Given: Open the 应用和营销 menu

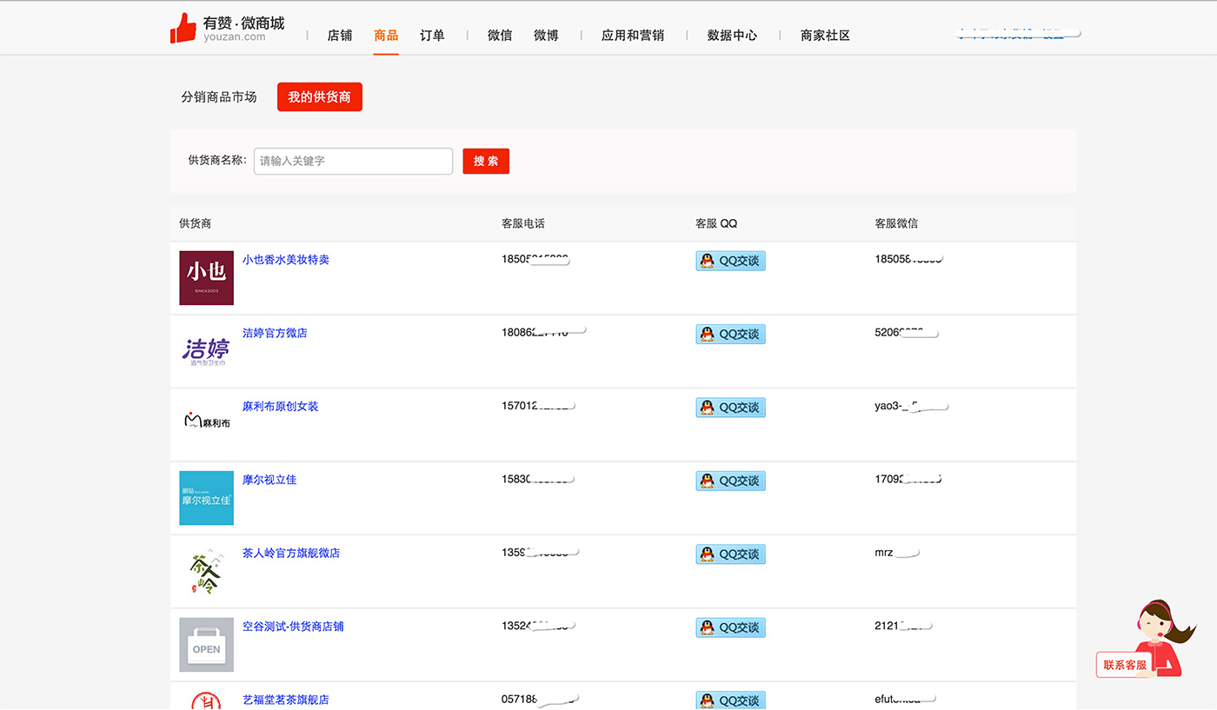Looking at the screenshot, I should (x=633, y=36).
